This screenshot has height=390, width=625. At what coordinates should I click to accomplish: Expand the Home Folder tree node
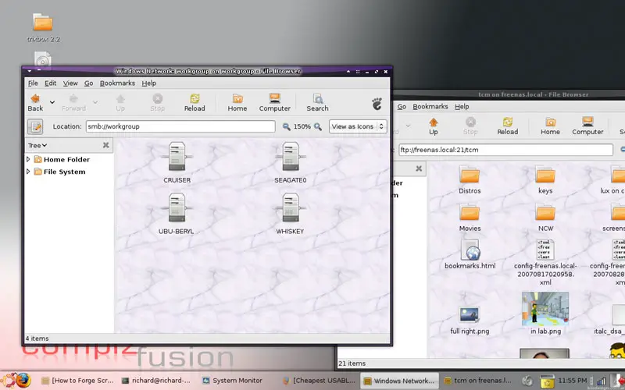28,159
